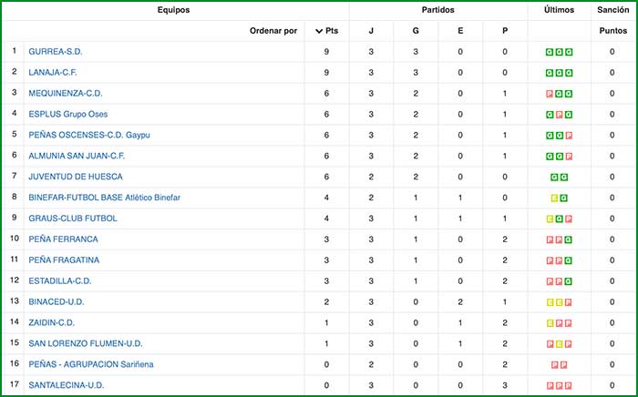Click the yellow E badge for BINEFAR-FUTBOL BASE
This screenshot has width=638, height=397.
pyautogui.click(x=554, y=198)
